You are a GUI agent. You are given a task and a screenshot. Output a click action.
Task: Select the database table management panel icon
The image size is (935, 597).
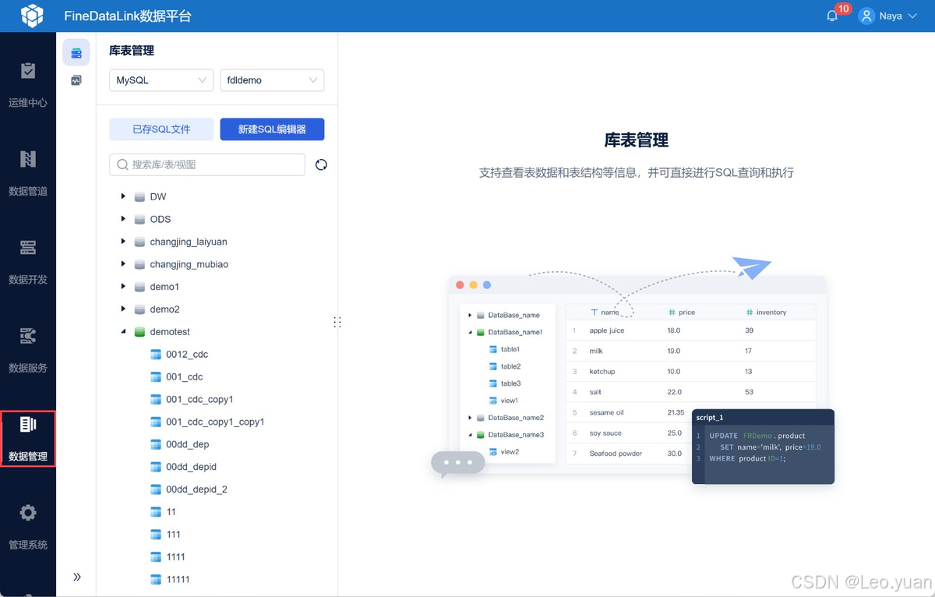76,53
